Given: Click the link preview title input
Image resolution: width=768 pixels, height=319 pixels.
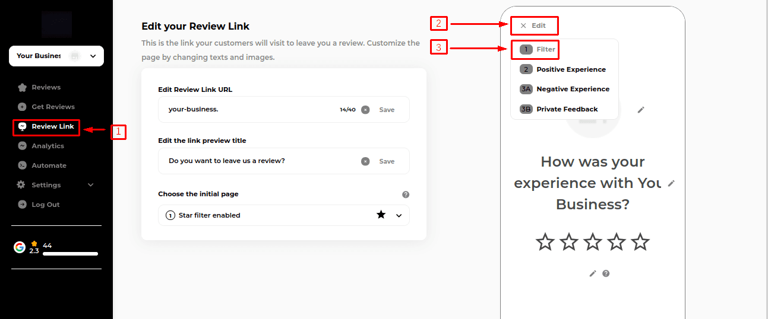Looking at the screenshot, I should click(261, 161).
